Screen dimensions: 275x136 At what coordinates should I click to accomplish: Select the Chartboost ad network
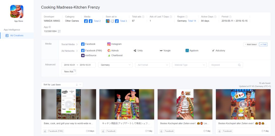coord(115,55)
